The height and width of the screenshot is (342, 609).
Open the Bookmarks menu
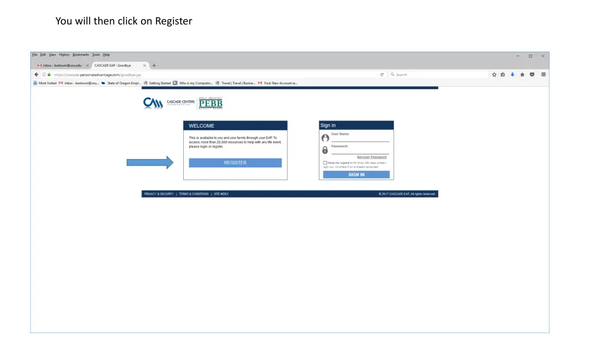click(81, 55)
